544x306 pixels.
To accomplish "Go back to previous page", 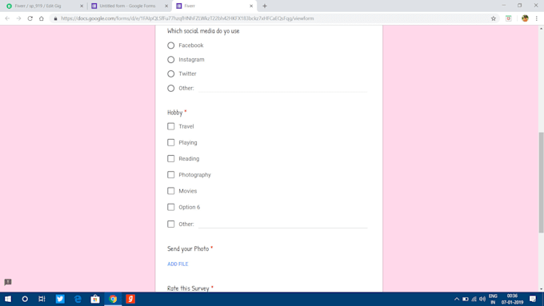I will coord(7,18).
